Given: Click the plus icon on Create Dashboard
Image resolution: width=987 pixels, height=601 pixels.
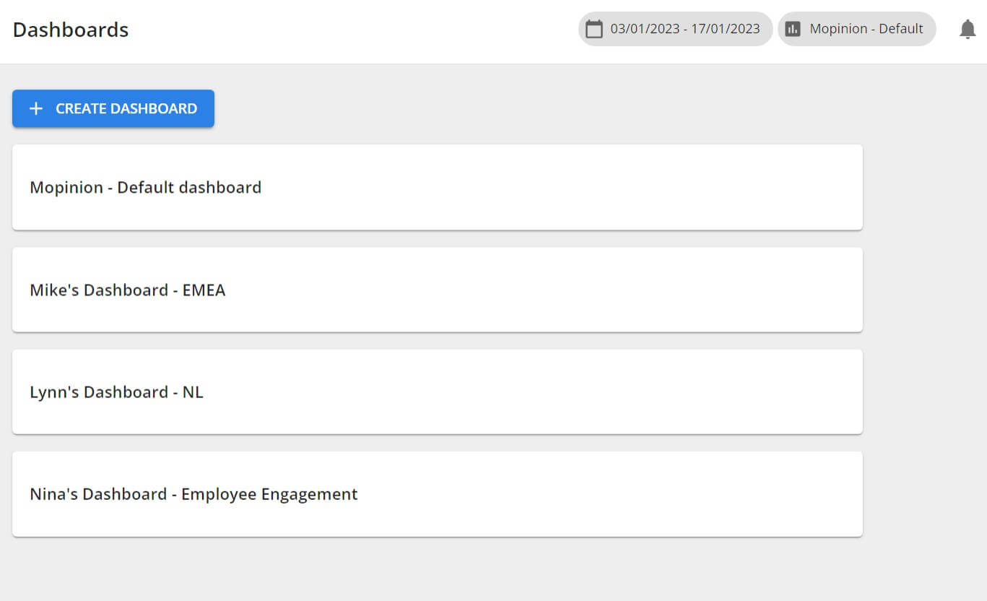Looking at the screenshot, I should pyautogui.click(x=36, y=108).
